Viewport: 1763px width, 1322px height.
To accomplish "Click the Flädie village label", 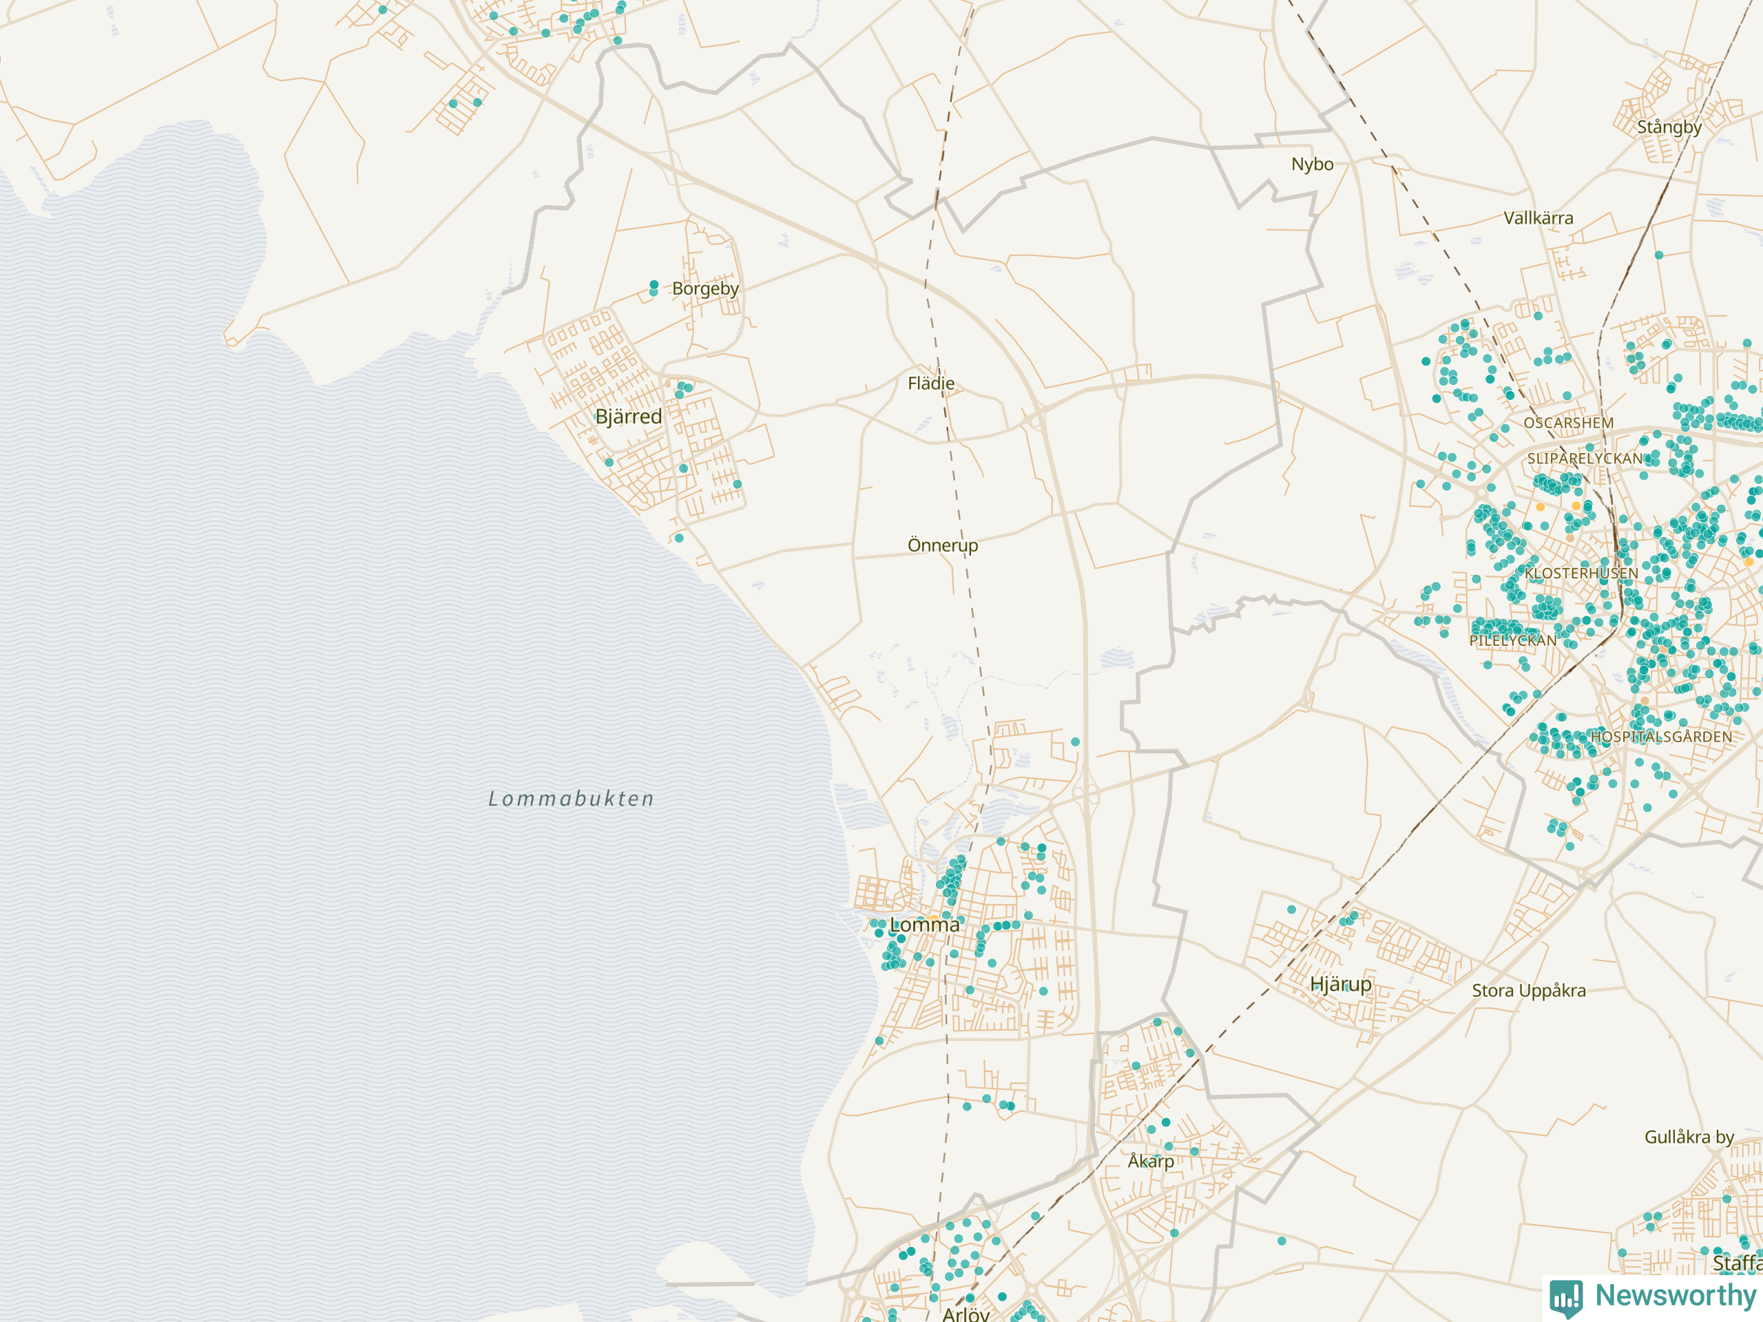I will click(x=931, y=384).
